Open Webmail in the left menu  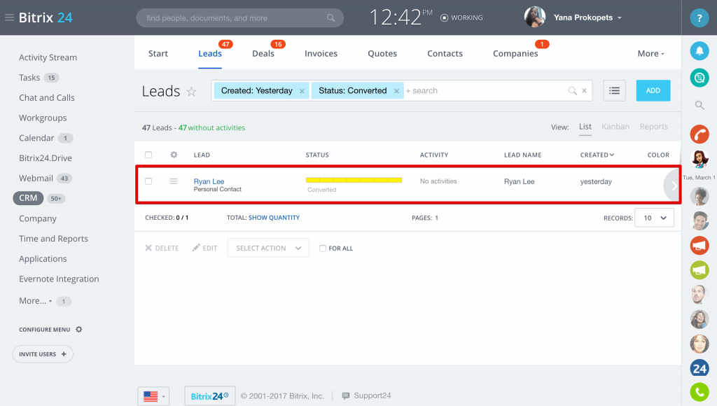(36, 178)
